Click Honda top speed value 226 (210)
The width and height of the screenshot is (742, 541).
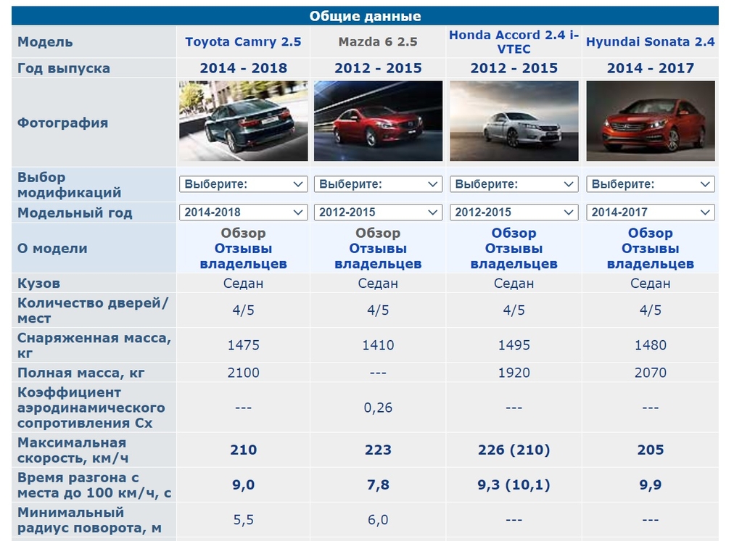pos(514,450)
